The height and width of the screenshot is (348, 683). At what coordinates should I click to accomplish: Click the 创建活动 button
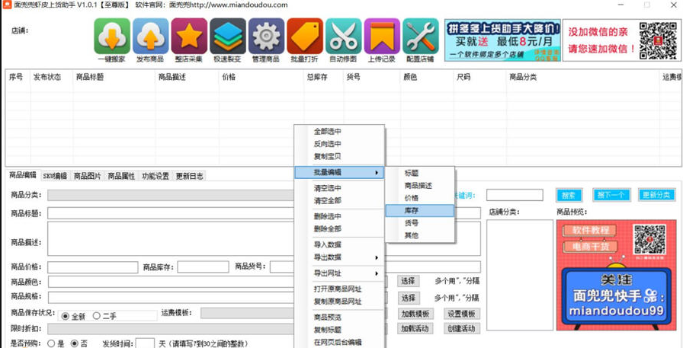click(462, 328)
